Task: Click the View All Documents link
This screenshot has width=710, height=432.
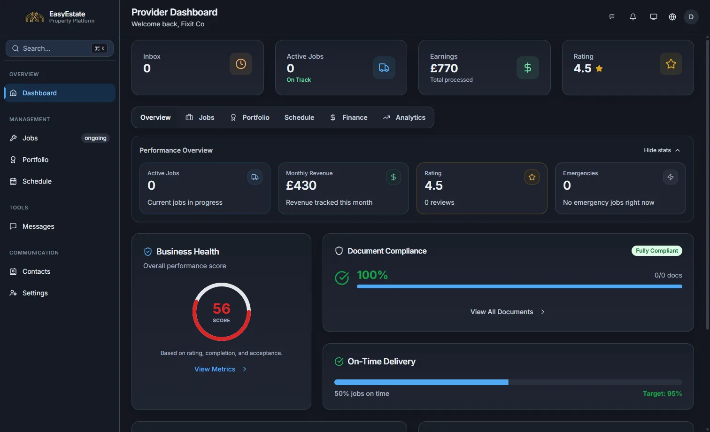Action: (x=508, y=312)
